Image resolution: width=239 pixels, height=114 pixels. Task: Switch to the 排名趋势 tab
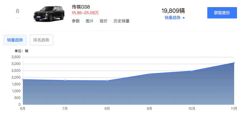(41, 40)
